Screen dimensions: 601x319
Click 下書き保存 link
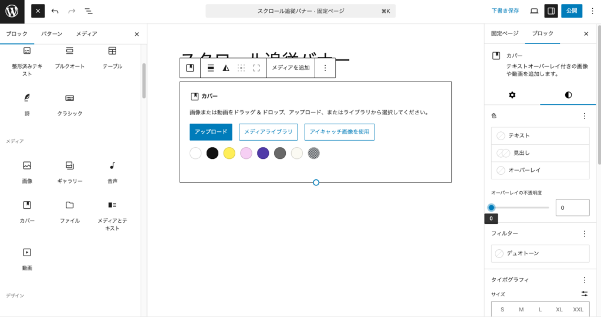click(505, 11)
